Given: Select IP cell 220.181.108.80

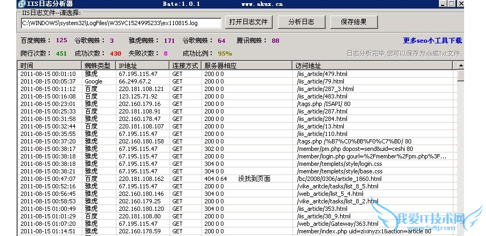Looking at the screenshot, I should 140,216.
